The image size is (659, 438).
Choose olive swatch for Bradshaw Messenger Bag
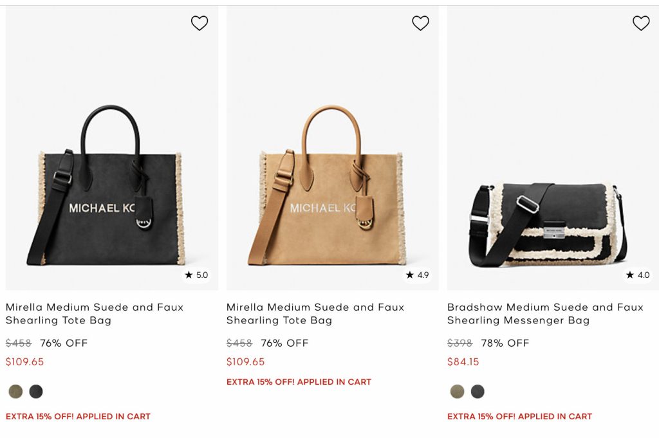pos(457,391)
